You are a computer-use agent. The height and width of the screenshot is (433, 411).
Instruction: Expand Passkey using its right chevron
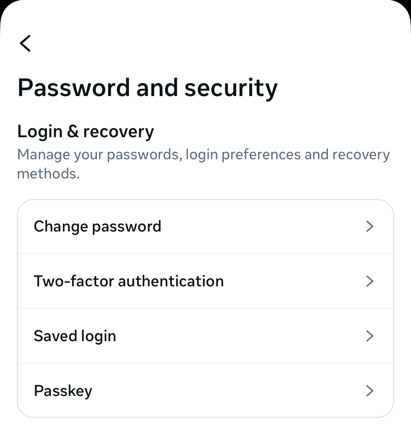click(x=370, y=391)
